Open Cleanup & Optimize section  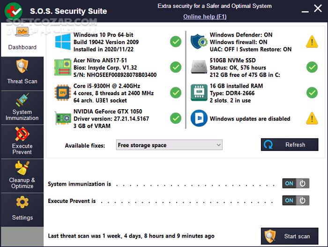point(22,175)
